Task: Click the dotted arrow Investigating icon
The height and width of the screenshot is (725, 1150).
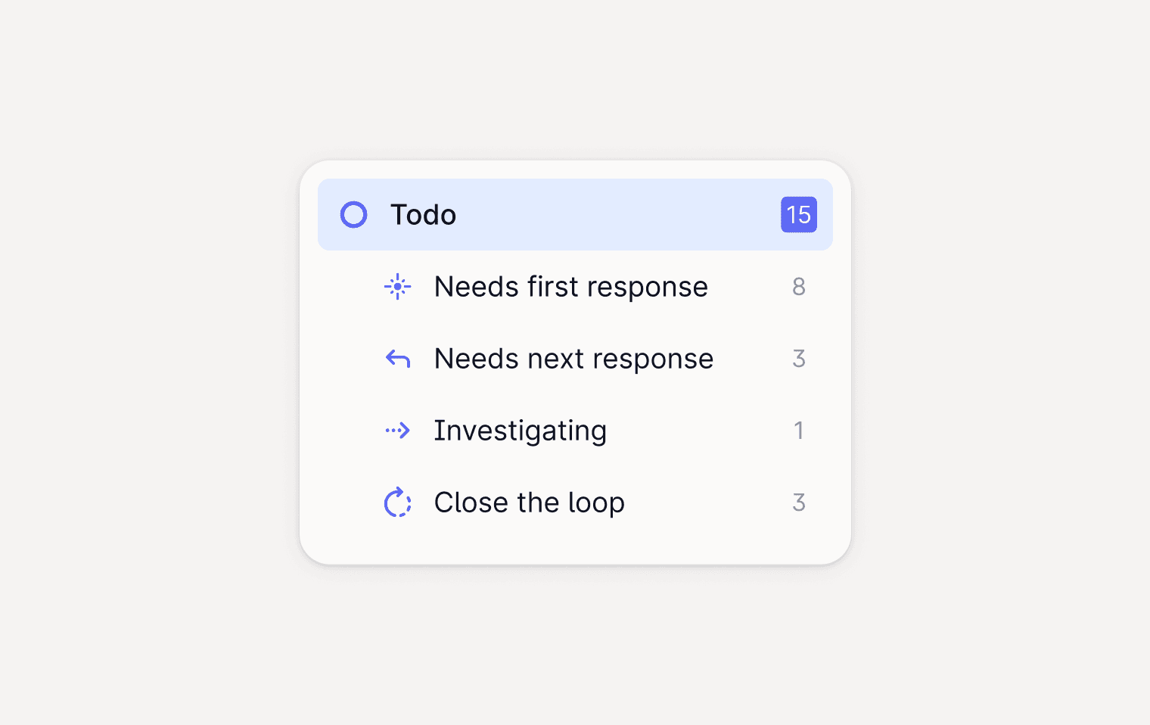Action: point(397,431)
